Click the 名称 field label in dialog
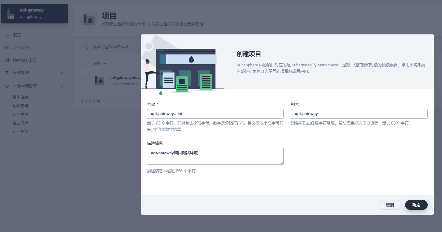This screenshot has height=232, width=442. 151,104
